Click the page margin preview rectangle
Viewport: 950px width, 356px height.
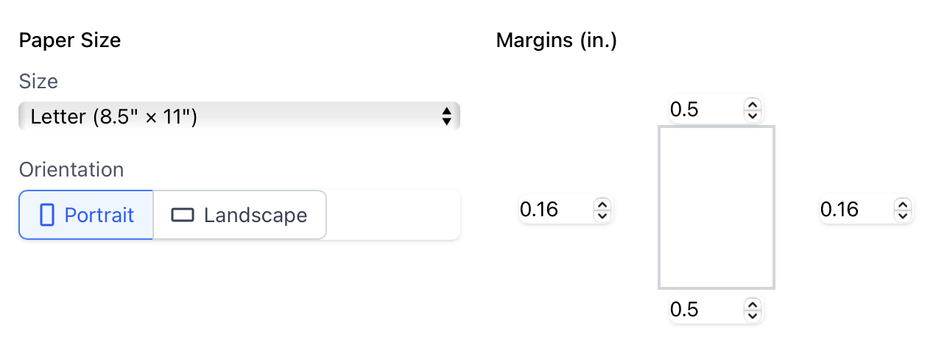716,207
